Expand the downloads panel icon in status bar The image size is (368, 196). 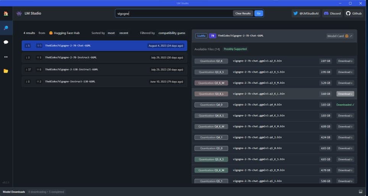coord(360,192)
